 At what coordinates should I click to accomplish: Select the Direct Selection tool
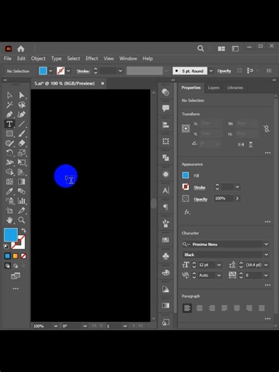[21, 95]
